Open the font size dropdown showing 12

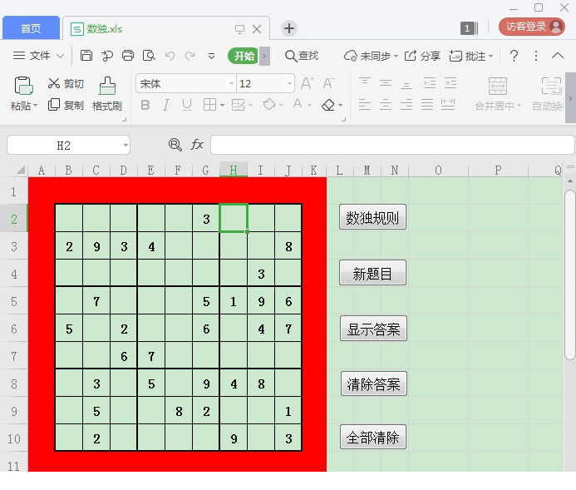289,83
